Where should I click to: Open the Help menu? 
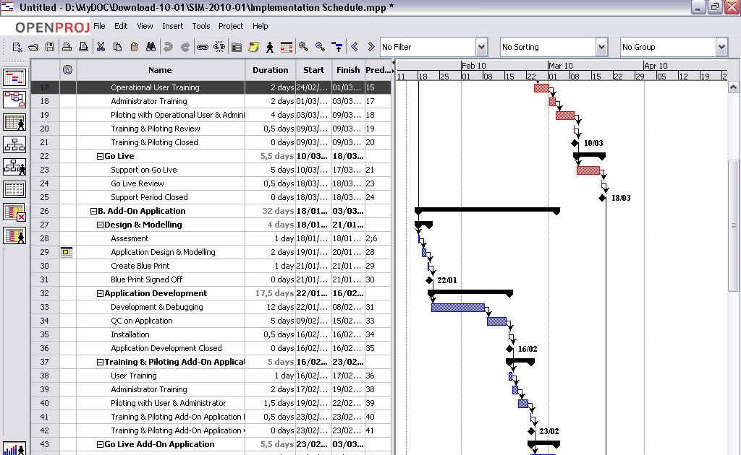click(260, 26)
